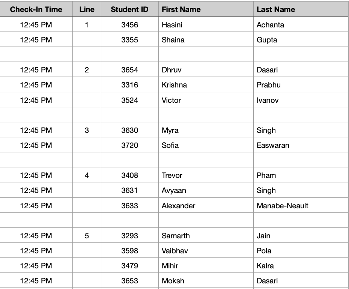The width and height of the screenshot is (349, 289).
Task: Select the cell containing Hasini
Action: tap(206, 24)
